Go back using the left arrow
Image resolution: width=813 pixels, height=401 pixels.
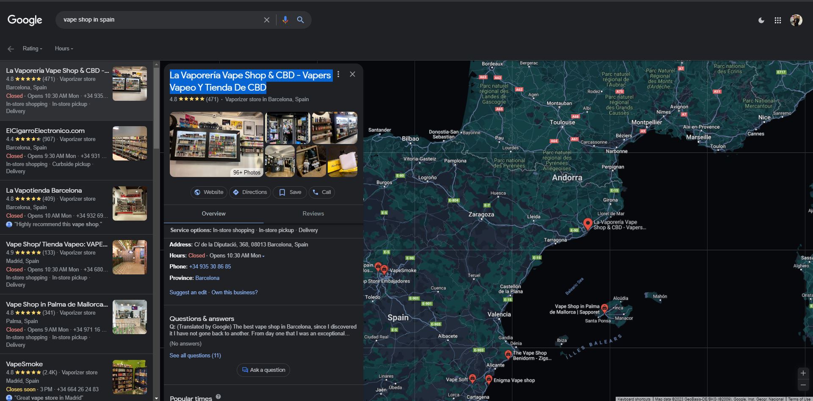coord(11,49)
